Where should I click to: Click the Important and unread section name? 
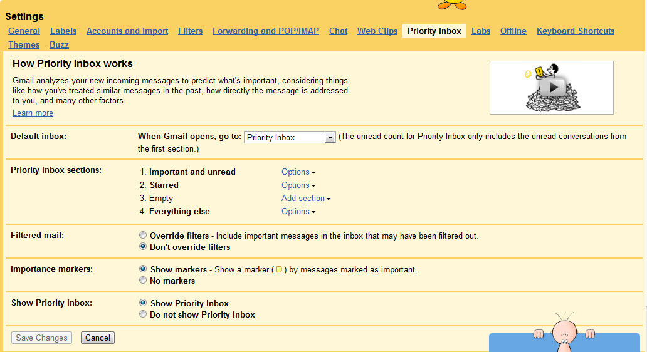[192, 172]
